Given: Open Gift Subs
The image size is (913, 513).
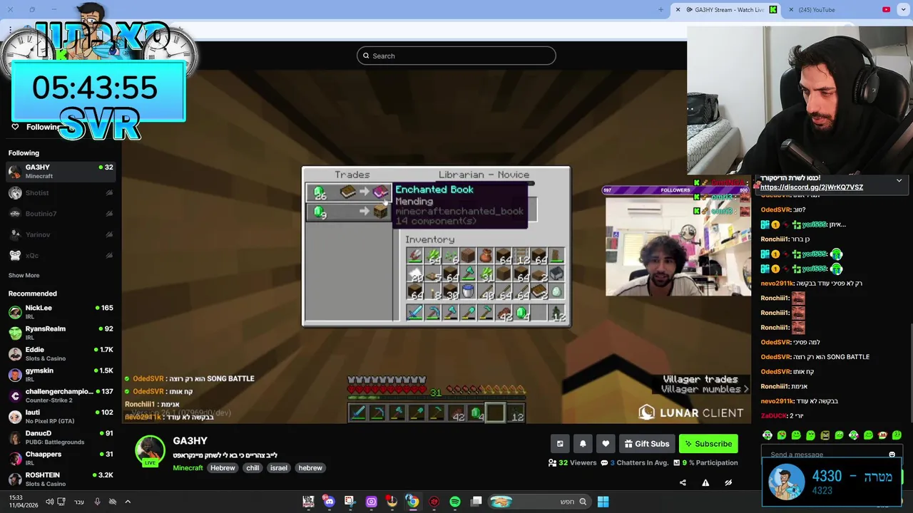Looking at the screenshot, I should tap(647, 444).
